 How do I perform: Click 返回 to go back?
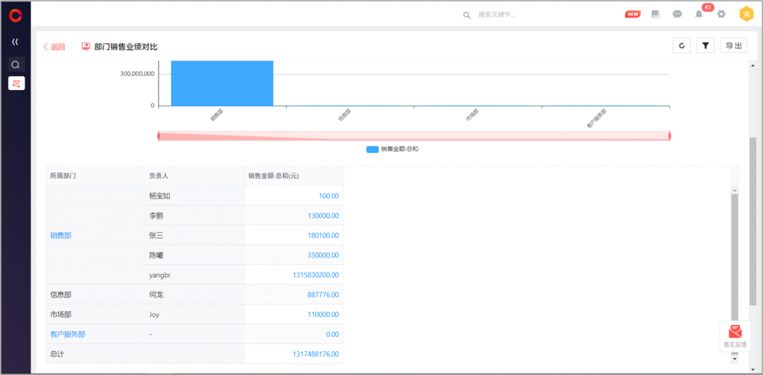[x=54, y=47]
